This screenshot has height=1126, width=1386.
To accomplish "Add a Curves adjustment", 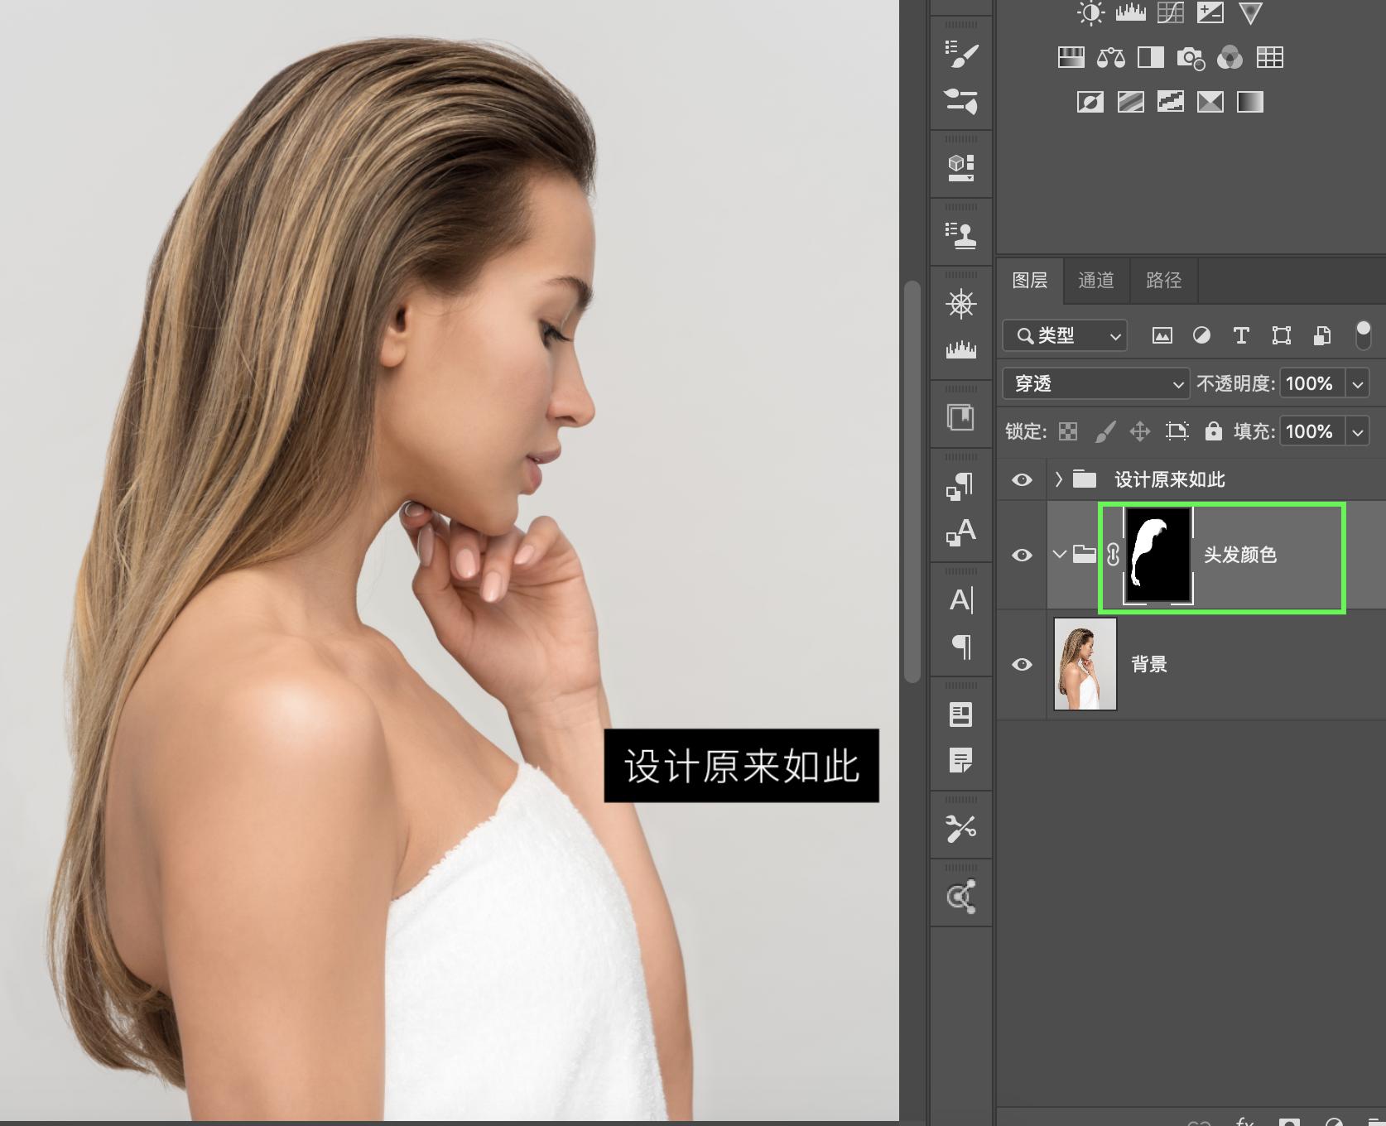I will pyautogui.click(x=1170, y=12).
